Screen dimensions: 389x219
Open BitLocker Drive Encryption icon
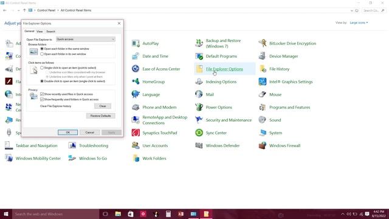[x=263, y=43]
